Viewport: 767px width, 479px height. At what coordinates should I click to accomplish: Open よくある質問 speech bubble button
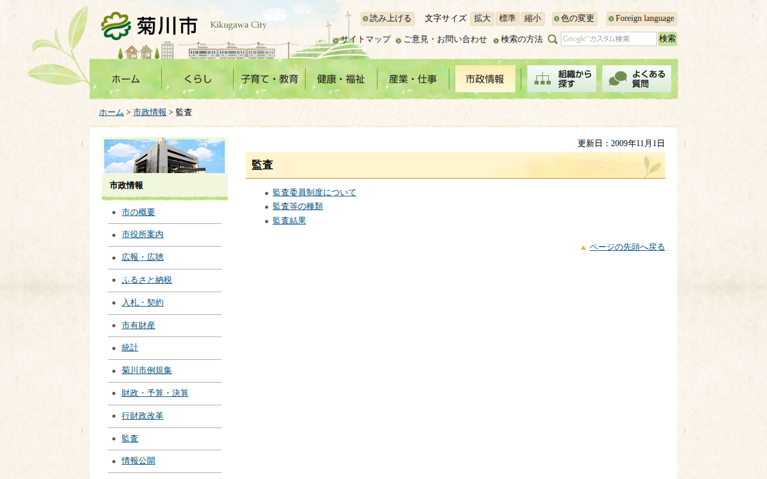coord(636,79)
